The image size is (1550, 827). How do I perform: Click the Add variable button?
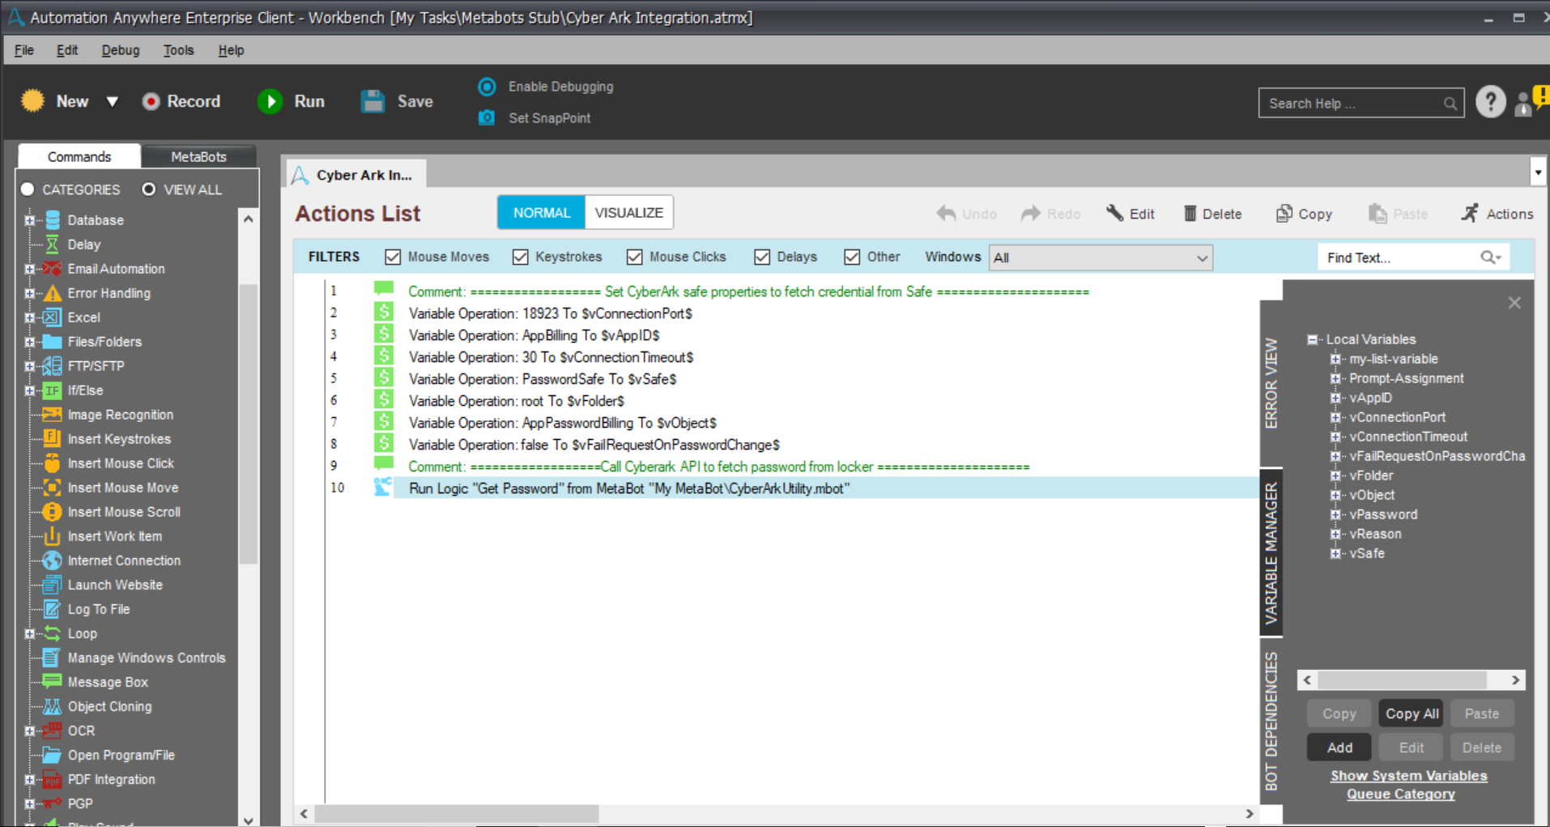pos(1339,748)
